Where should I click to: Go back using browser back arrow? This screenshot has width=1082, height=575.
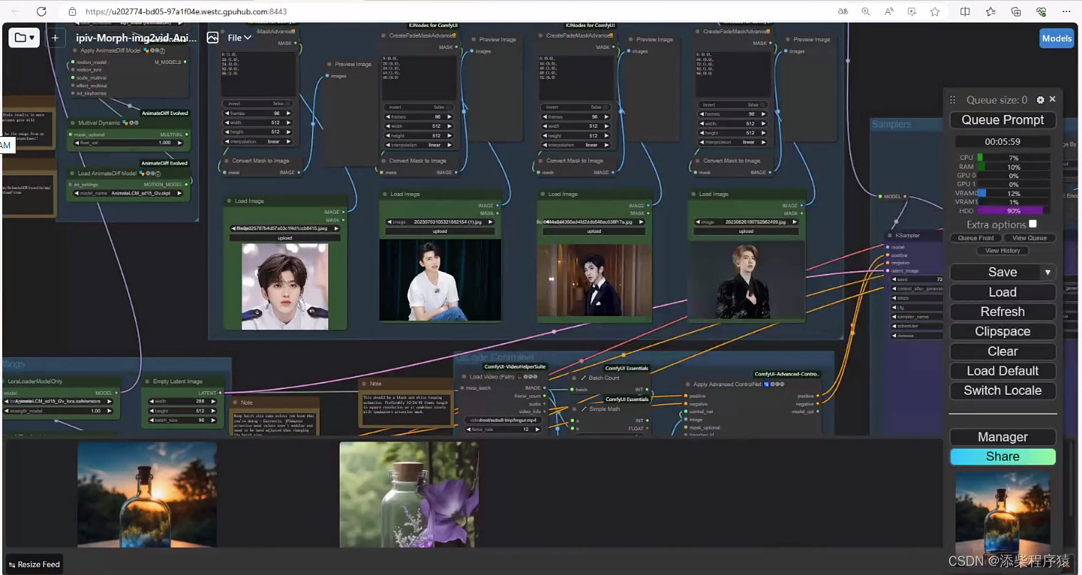point(16,11)
